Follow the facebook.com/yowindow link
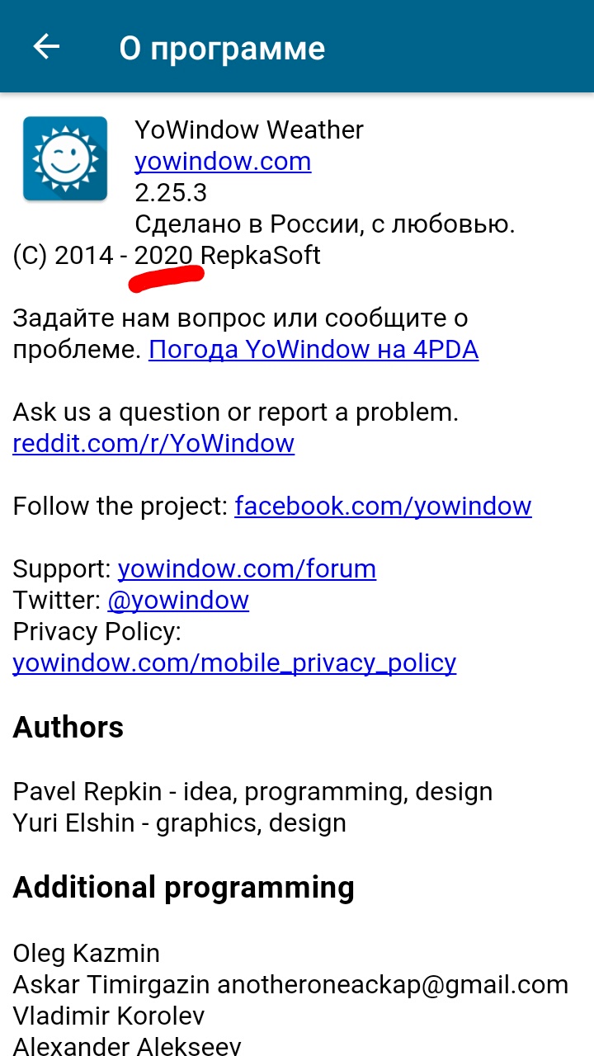 pos(383,506)
